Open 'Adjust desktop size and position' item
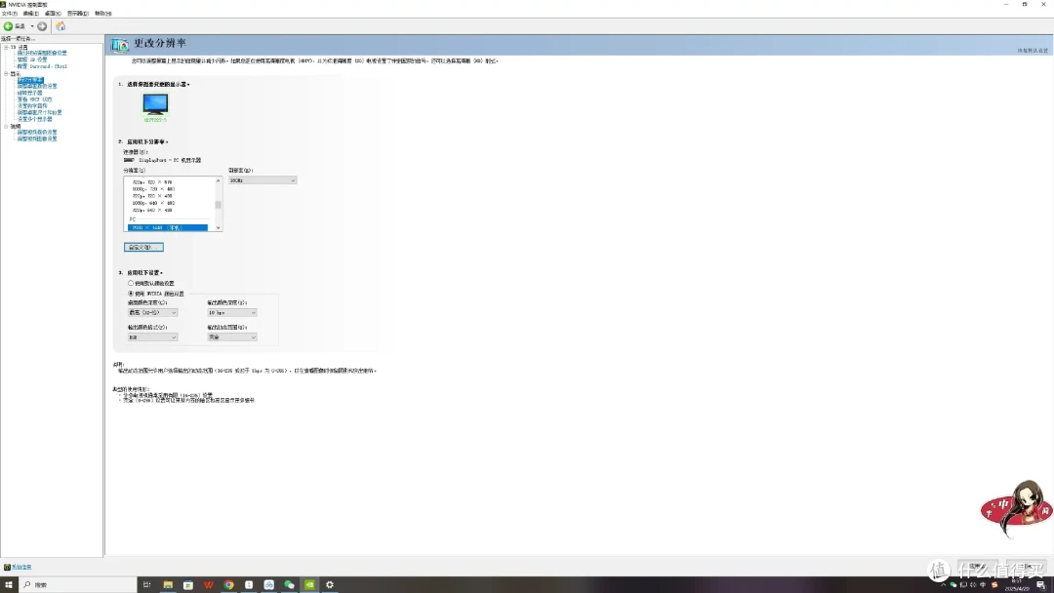 click(x=39, y=112)
